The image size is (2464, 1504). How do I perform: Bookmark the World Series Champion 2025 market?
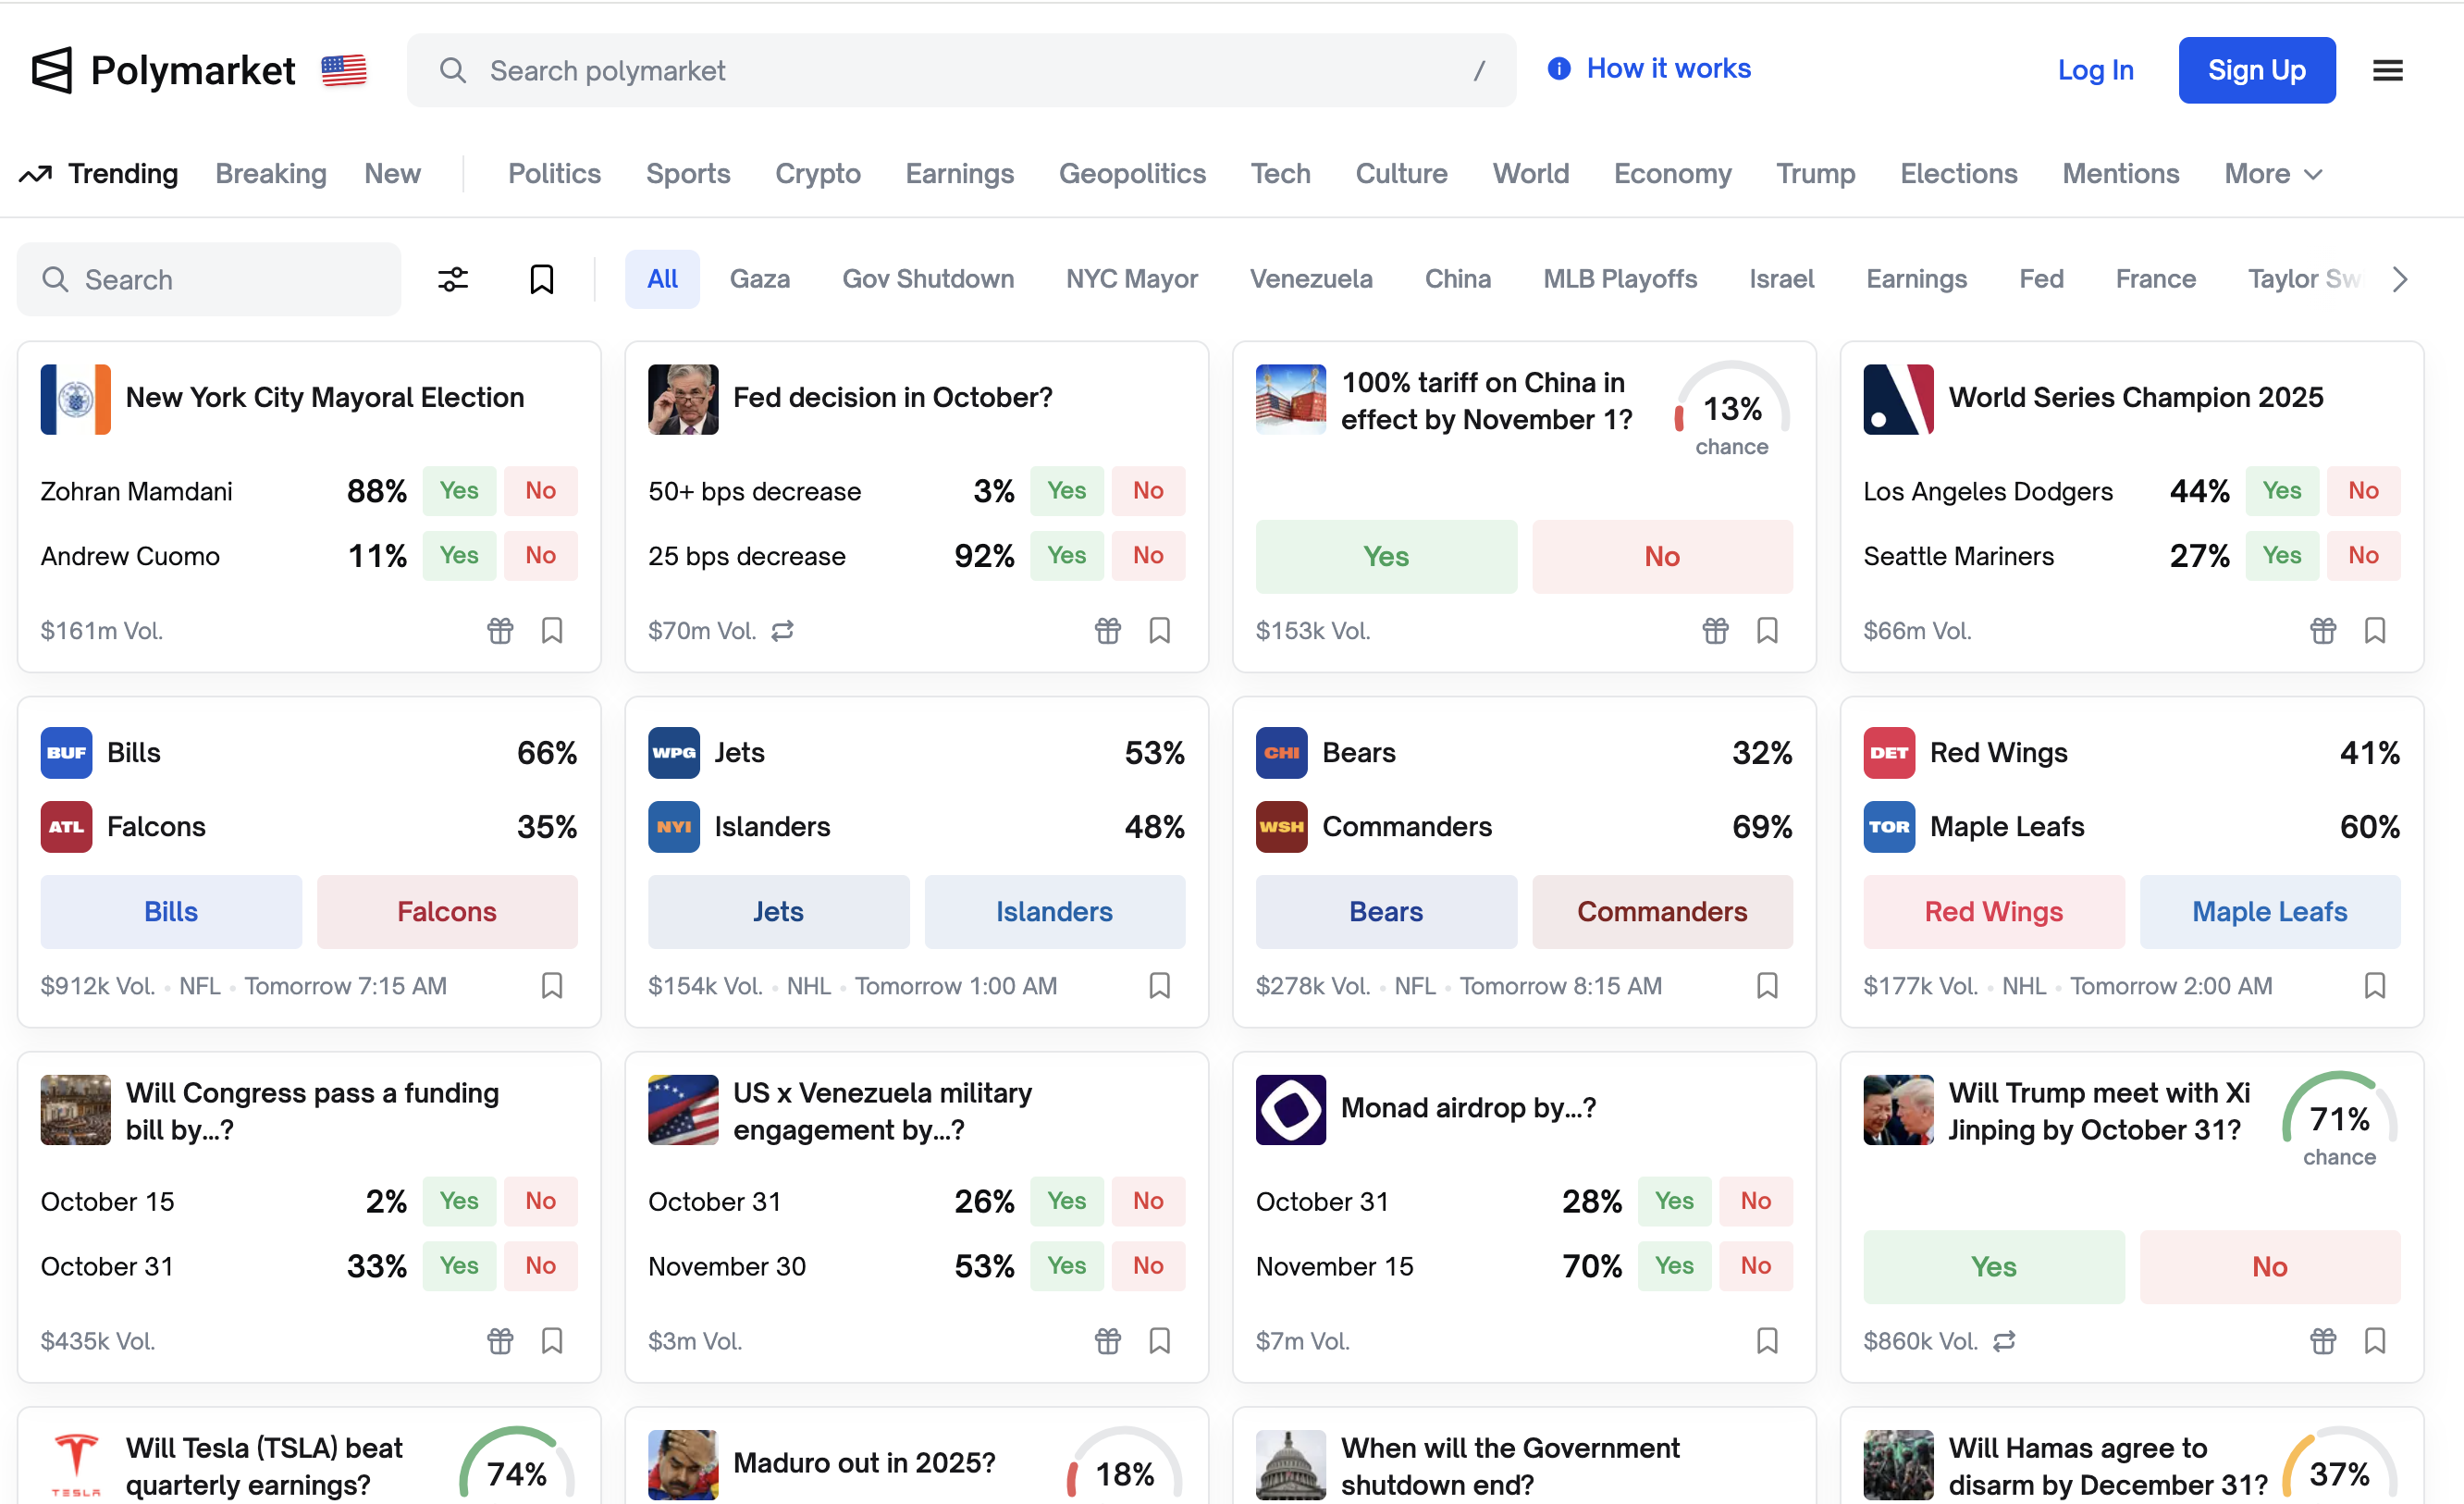tap(2375, 631)
